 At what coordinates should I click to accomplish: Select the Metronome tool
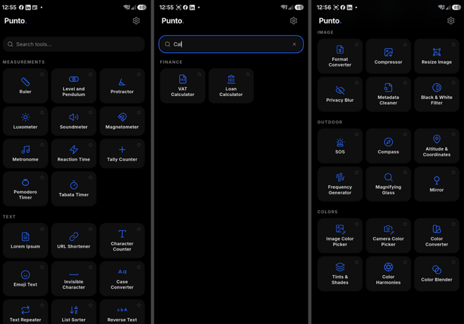pyautogui.click(x=26, y=154)
